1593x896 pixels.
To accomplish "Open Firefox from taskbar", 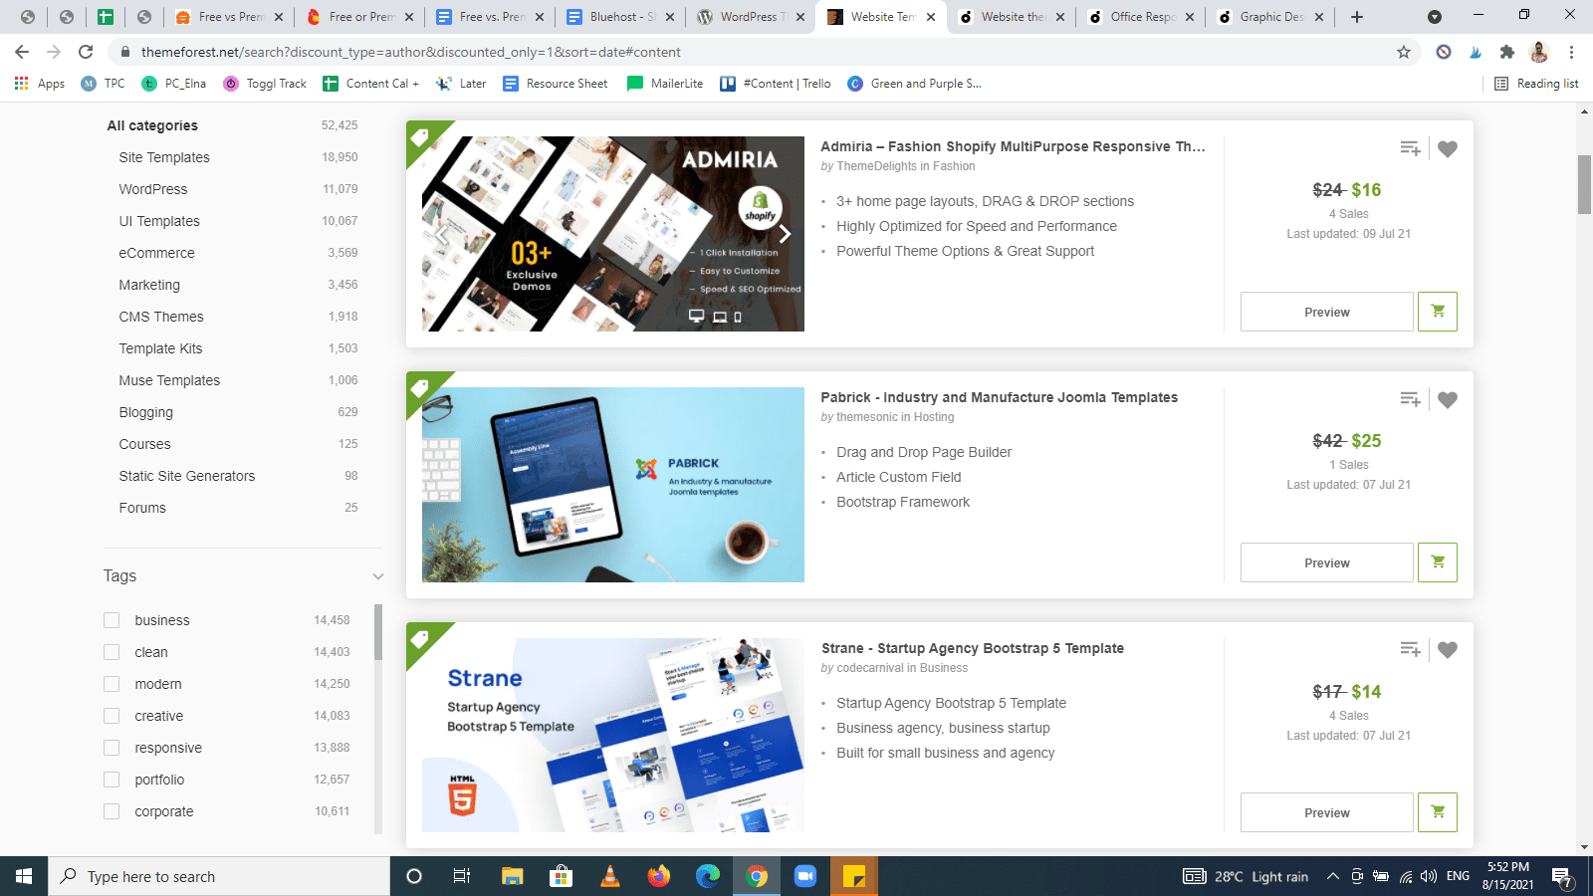I will (x=658, y=876).
